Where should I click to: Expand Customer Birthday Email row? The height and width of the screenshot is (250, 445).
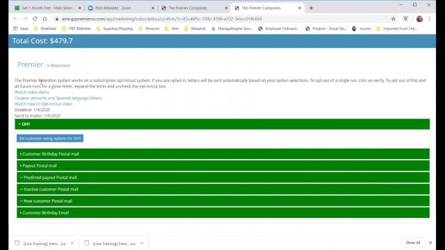(223, 212)
